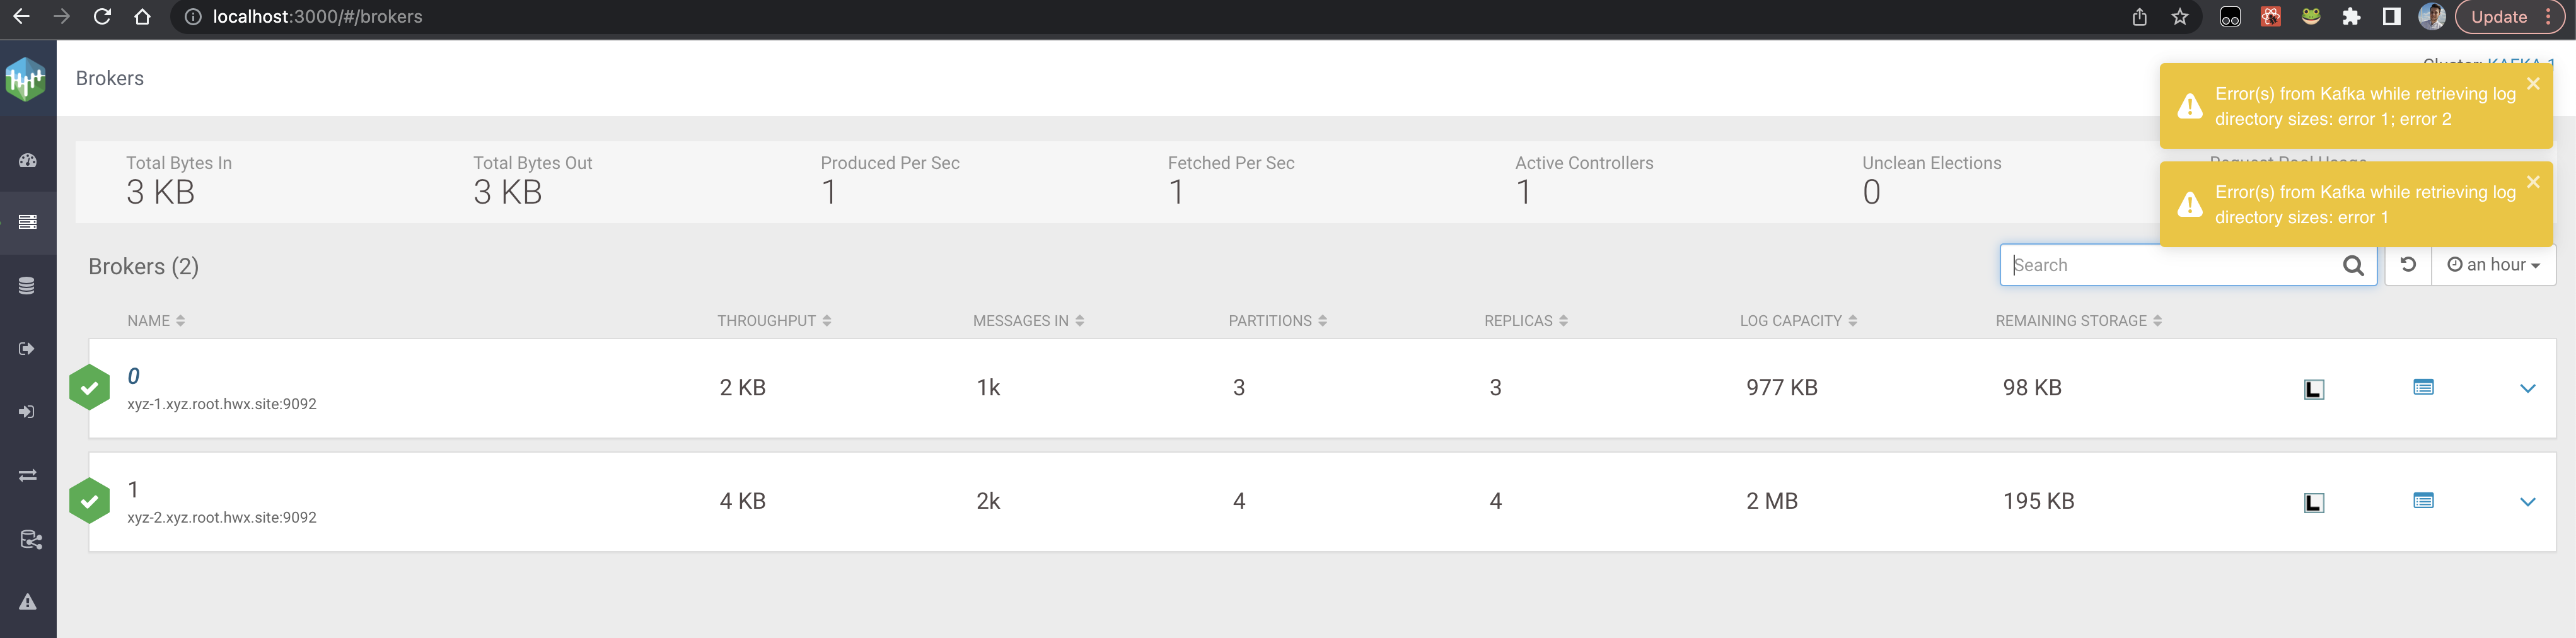Open the broker 0 name link
The image size is (2576, 638).
(133, 376)
